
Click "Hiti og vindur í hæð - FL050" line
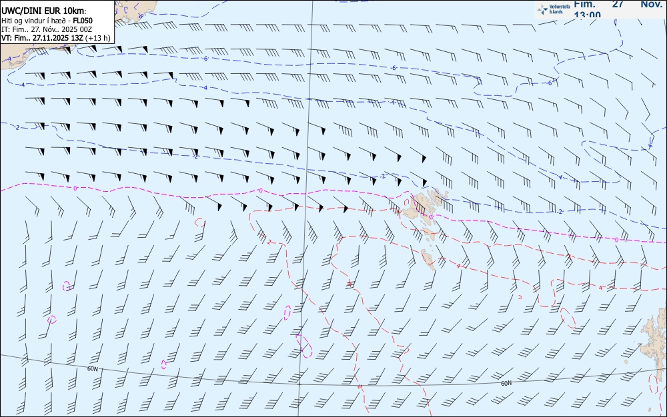tap(47, 21)
